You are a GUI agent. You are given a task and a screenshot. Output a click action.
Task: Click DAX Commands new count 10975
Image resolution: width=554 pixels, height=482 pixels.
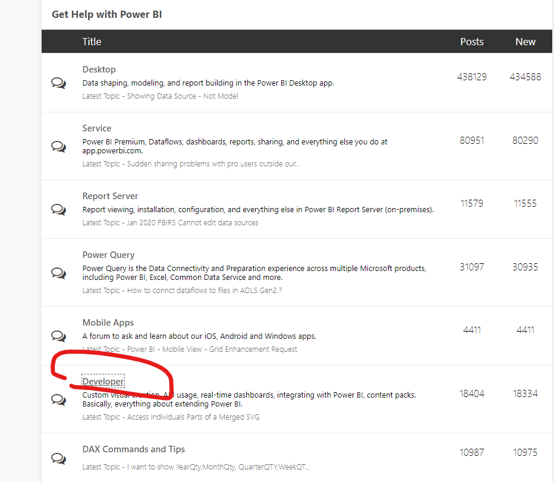click(x=525, y=452)
